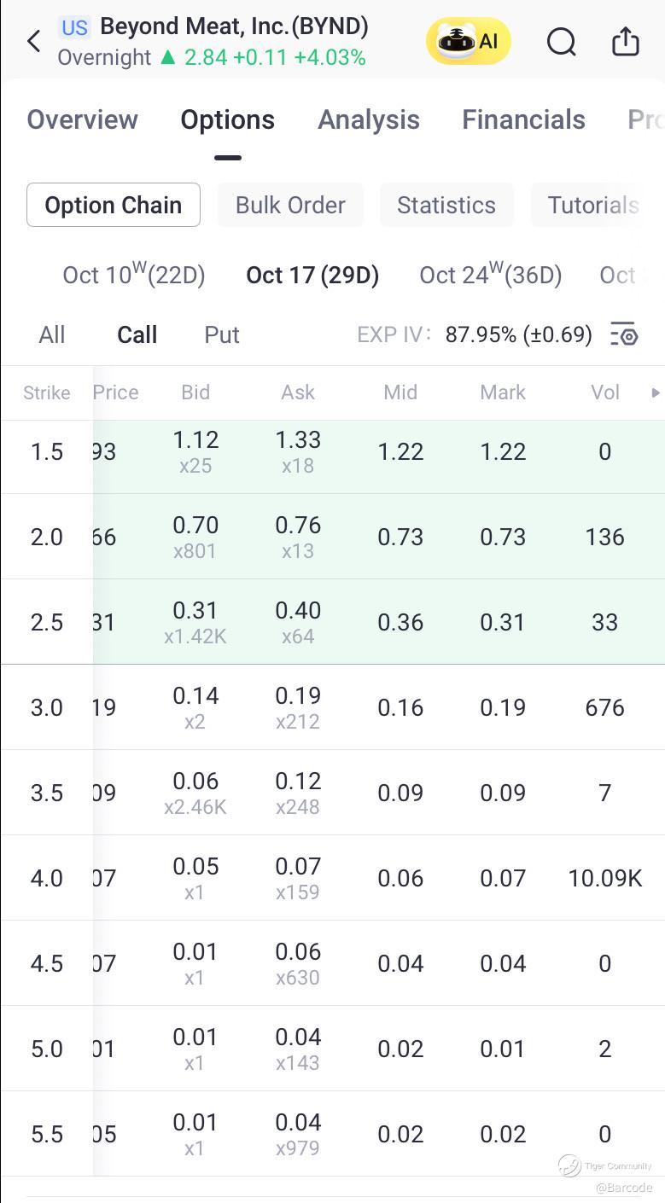The image size is (665, 1203).
Task: Choose the Oct 10 weekly expiration
Action: (134, 275)
